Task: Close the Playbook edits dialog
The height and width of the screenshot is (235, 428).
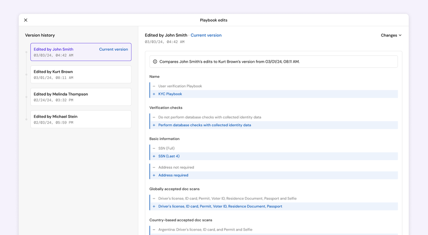Action: pyautogui.click(x=26, y=20)
